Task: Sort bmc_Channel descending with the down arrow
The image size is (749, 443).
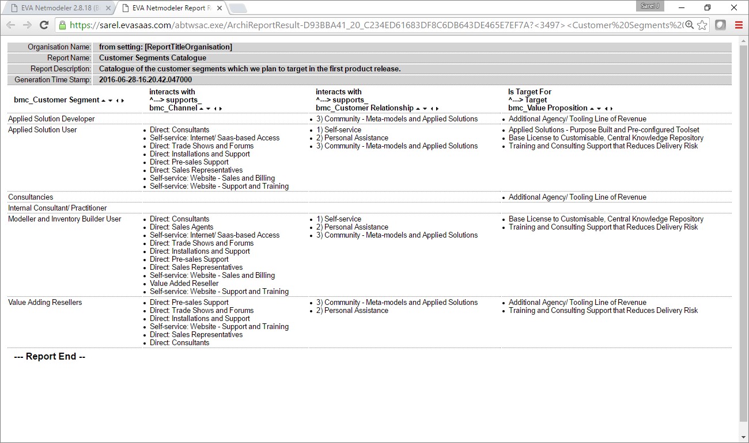Action: (x=208, y=109)
